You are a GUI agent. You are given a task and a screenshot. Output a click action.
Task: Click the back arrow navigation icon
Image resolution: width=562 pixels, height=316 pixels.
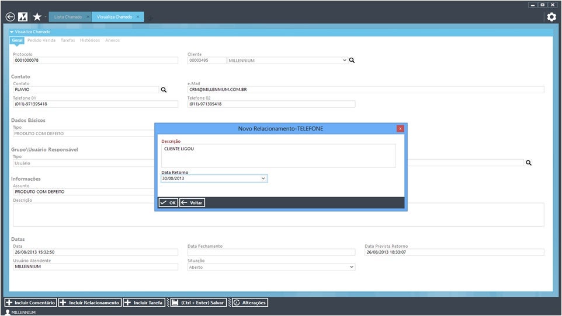tap(10, 17)
